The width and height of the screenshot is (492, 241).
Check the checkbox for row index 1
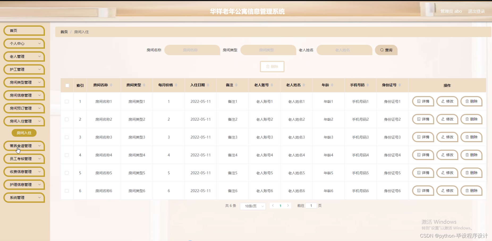[x=67, y=101]
